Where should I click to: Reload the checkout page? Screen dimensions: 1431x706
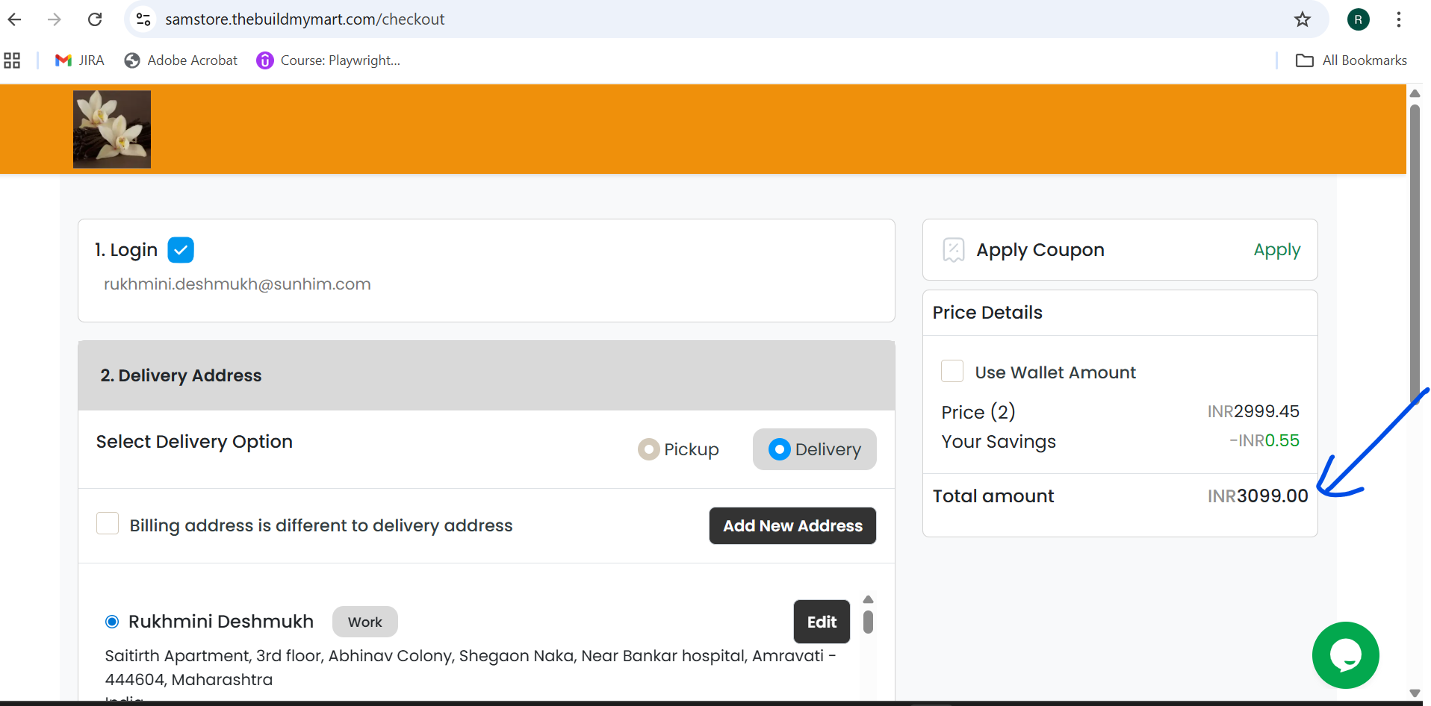coord(95,19)
